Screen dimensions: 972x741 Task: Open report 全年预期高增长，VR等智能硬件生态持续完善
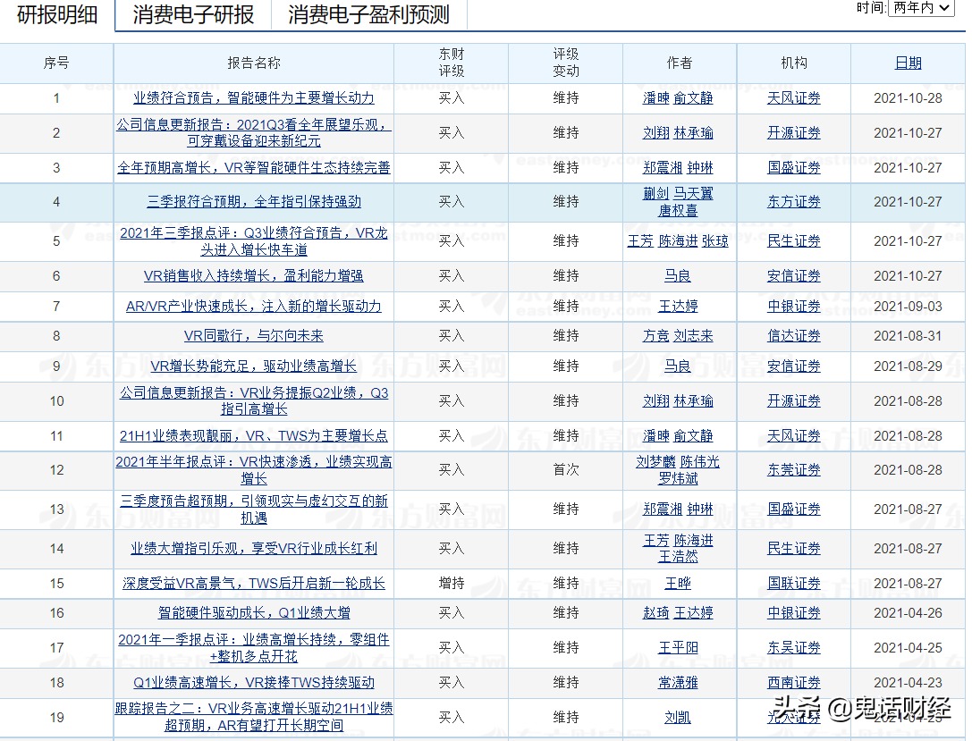(x=254, y=168)
